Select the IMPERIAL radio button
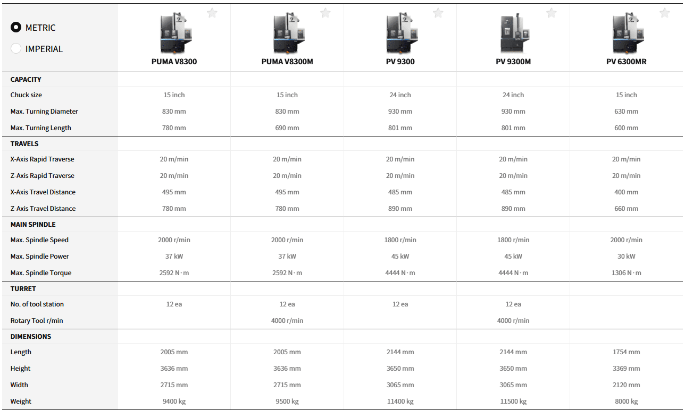Viewport: 685px width, 410px height. tap(16, 49)
